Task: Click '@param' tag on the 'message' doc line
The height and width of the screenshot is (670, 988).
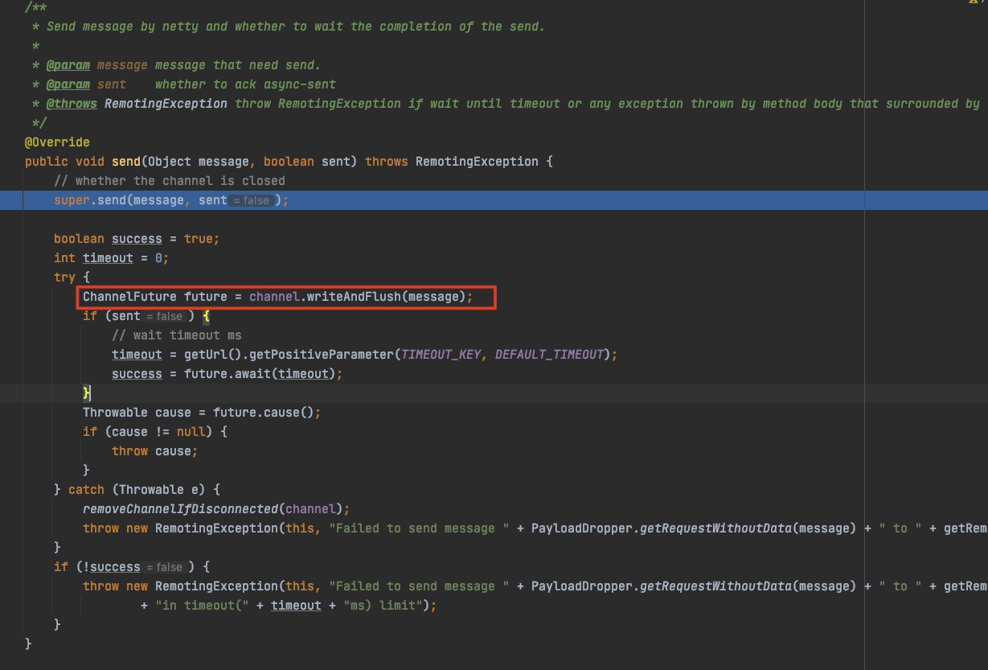Action: click(68, 65)
